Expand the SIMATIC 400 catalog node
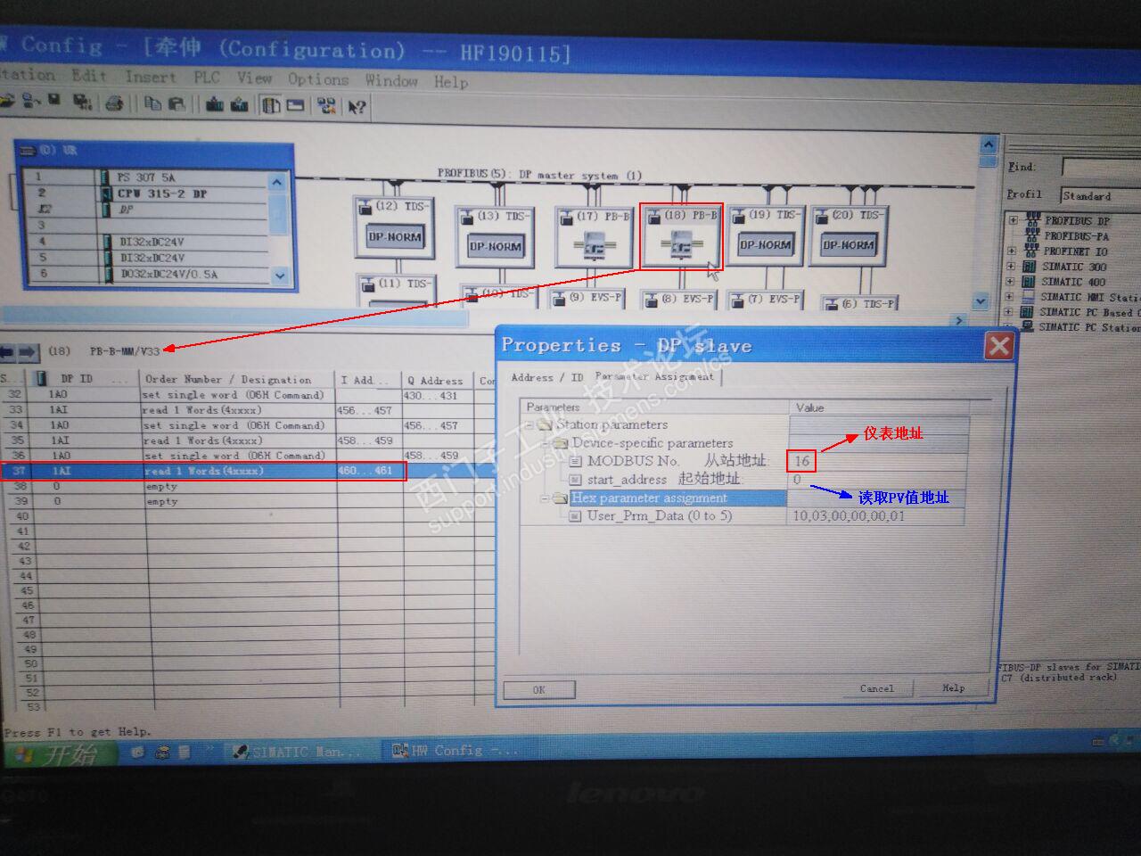Viewport: 1141px width, 856px height. click(x=1011, y=281)
